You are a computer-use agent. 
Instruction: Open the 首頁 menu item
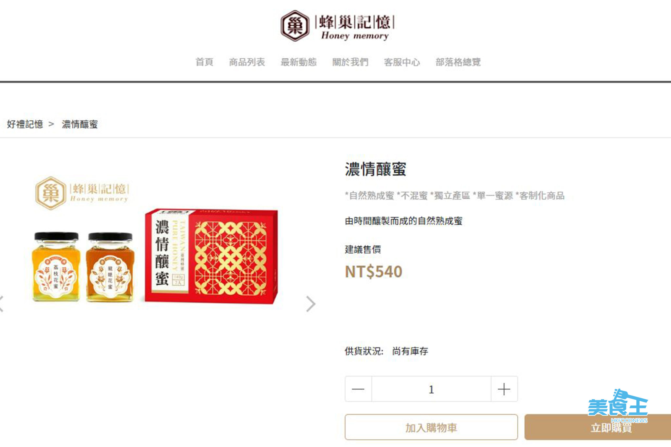[204, 62]
